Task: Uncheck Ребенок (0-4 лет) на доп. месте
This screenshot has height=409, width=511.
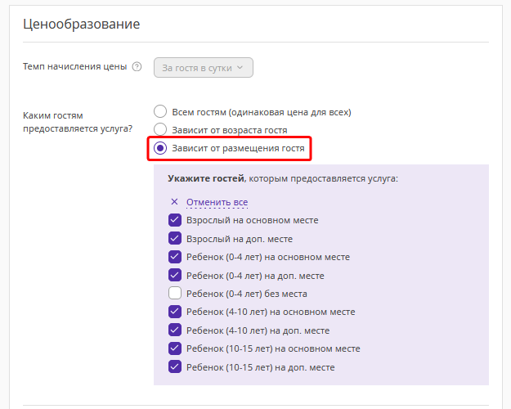Action: tap(175, 275)
